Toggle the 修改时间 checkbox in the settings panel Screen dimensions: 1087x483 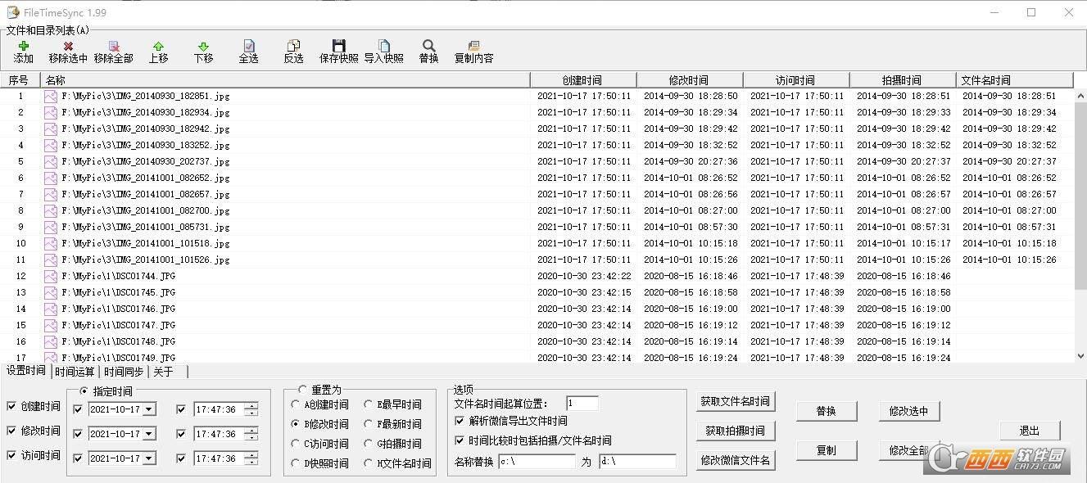pos(11,431)
